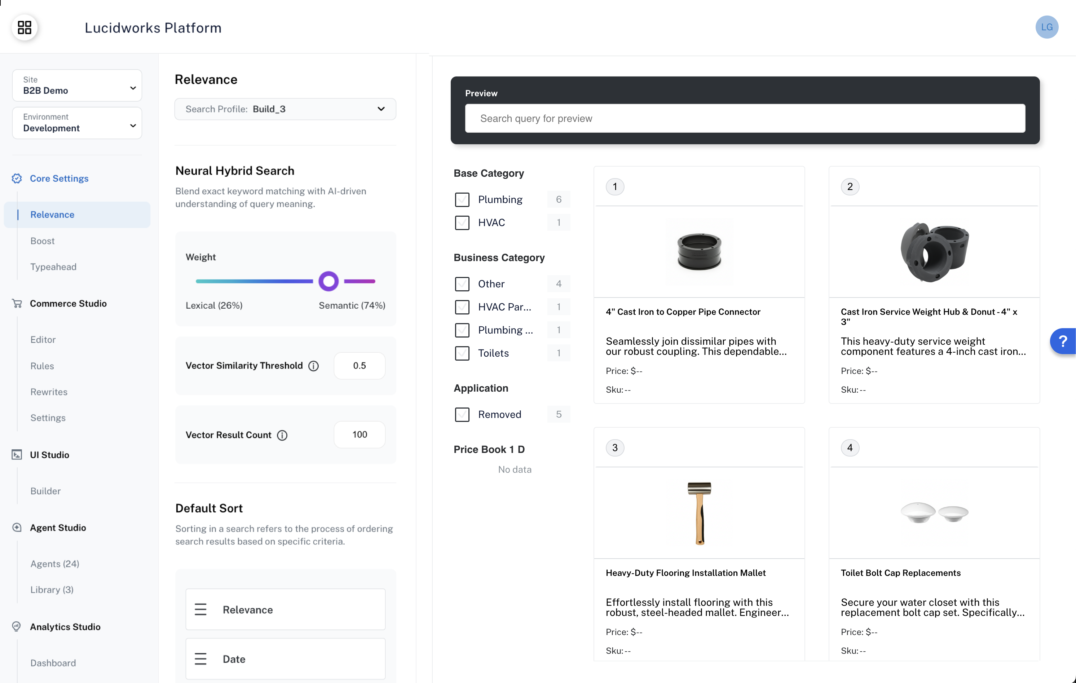Select the Commerce Studio section header
The image size is (1076, 683).
coord(69,304)
